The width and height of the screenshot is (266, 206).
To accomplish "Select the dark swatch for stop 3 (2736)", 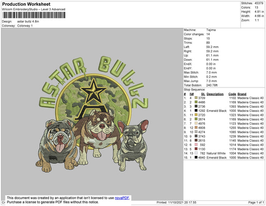I will [x=196, y=106].
